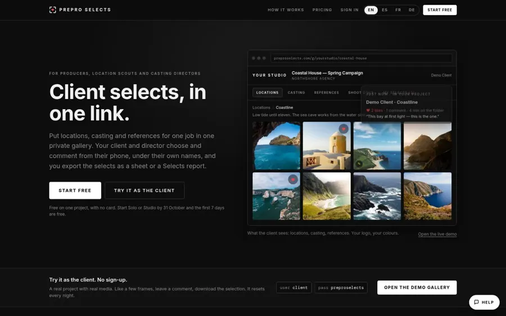
Task: Follow the Open the live demo link
Action: point(437,234)
